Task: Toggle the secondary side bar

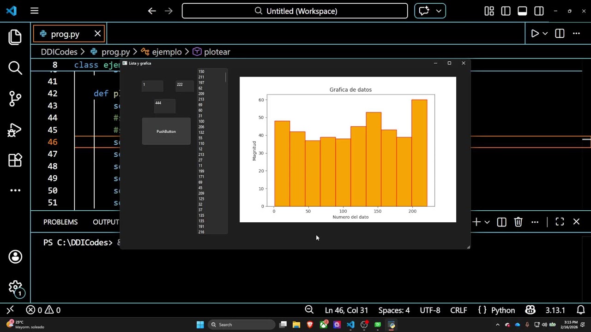Action: click(539, 11)
